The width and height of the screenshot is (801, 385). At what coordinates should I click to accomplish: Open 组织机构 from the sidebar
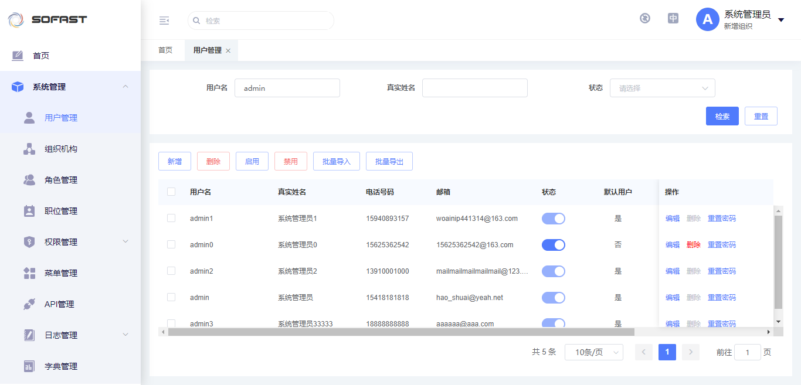tap(61, 149)
